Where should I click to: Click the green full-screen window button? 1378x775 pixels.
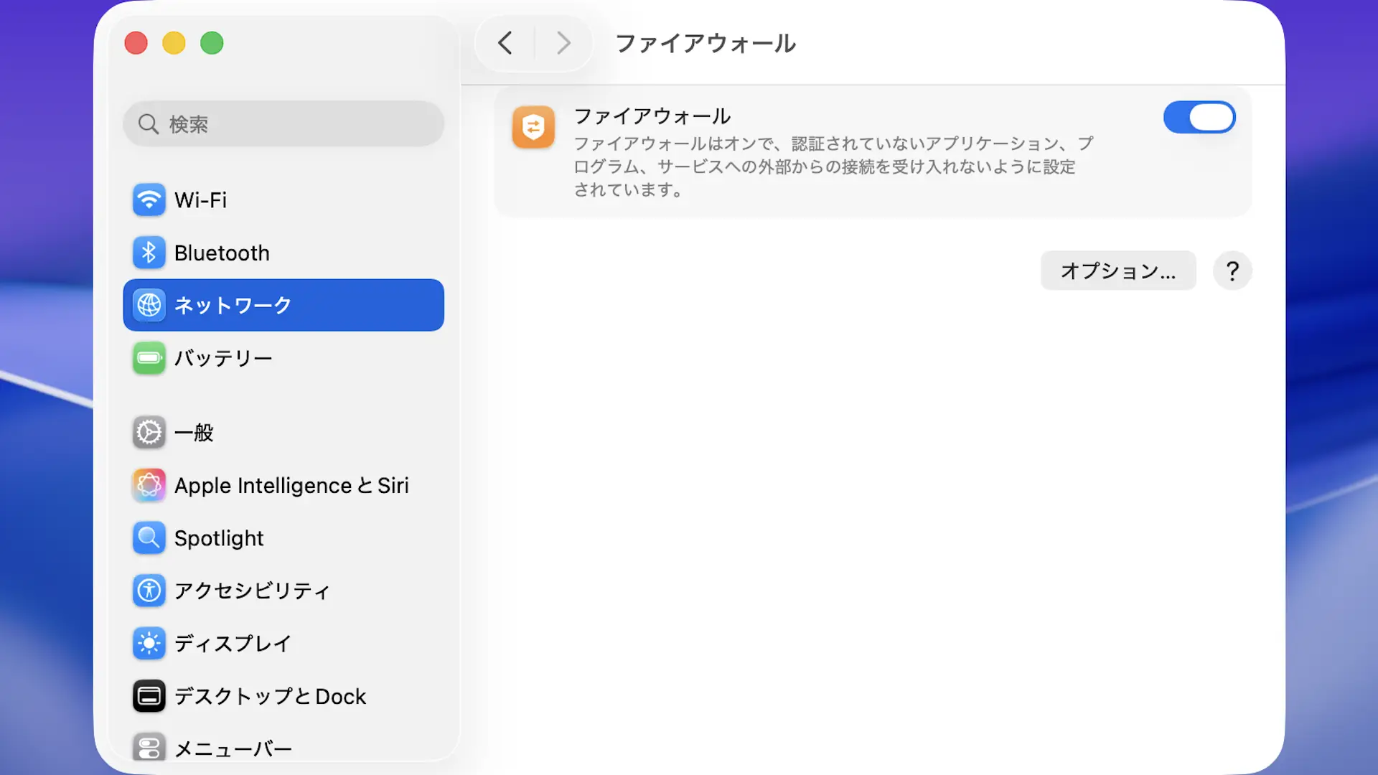point(212,43)
